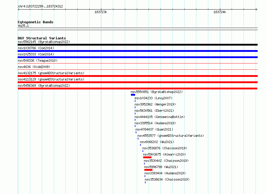Open the nsv4634 (Kidd2008) label
The image size is (266, 194).
point(34,67)
